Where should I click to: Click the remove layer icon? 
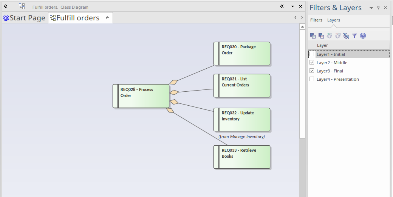pos(321,36)
